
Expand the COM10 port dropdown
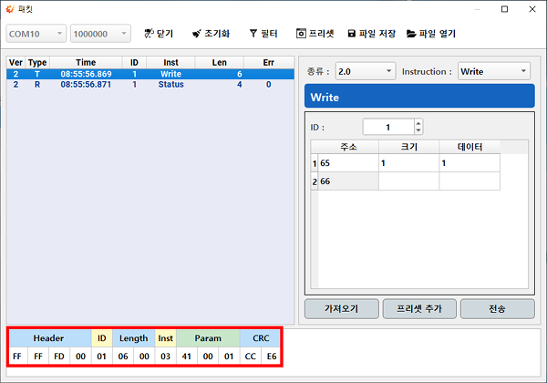point(60,34)
